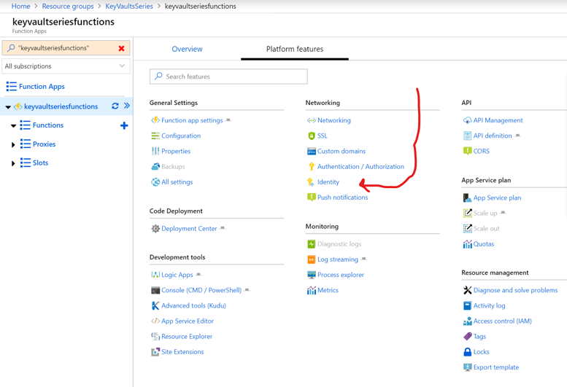This screenshot has width=567, height=387.
Task: Click the Kudu advanced tools icon
Action: 155,306
